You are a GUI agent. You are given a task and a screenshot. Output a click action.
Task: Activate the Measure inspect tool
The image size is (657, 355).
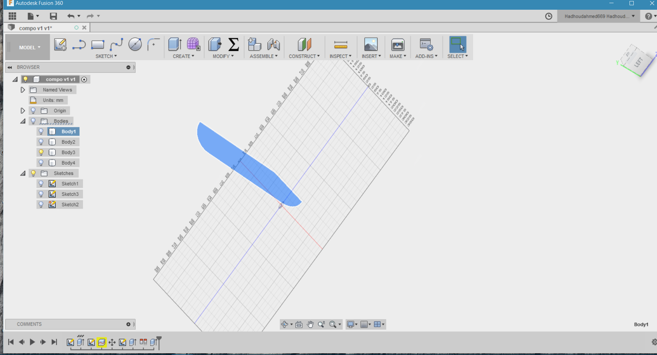[340, 45]
